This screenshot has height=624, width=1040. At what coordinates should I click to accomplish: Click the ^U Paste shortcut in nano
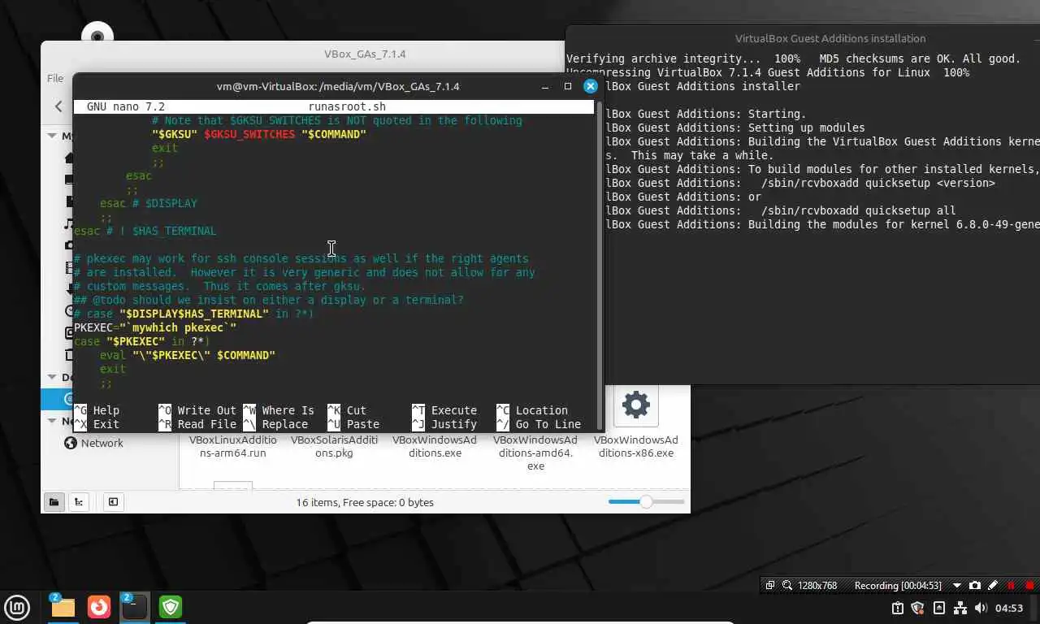353,424
